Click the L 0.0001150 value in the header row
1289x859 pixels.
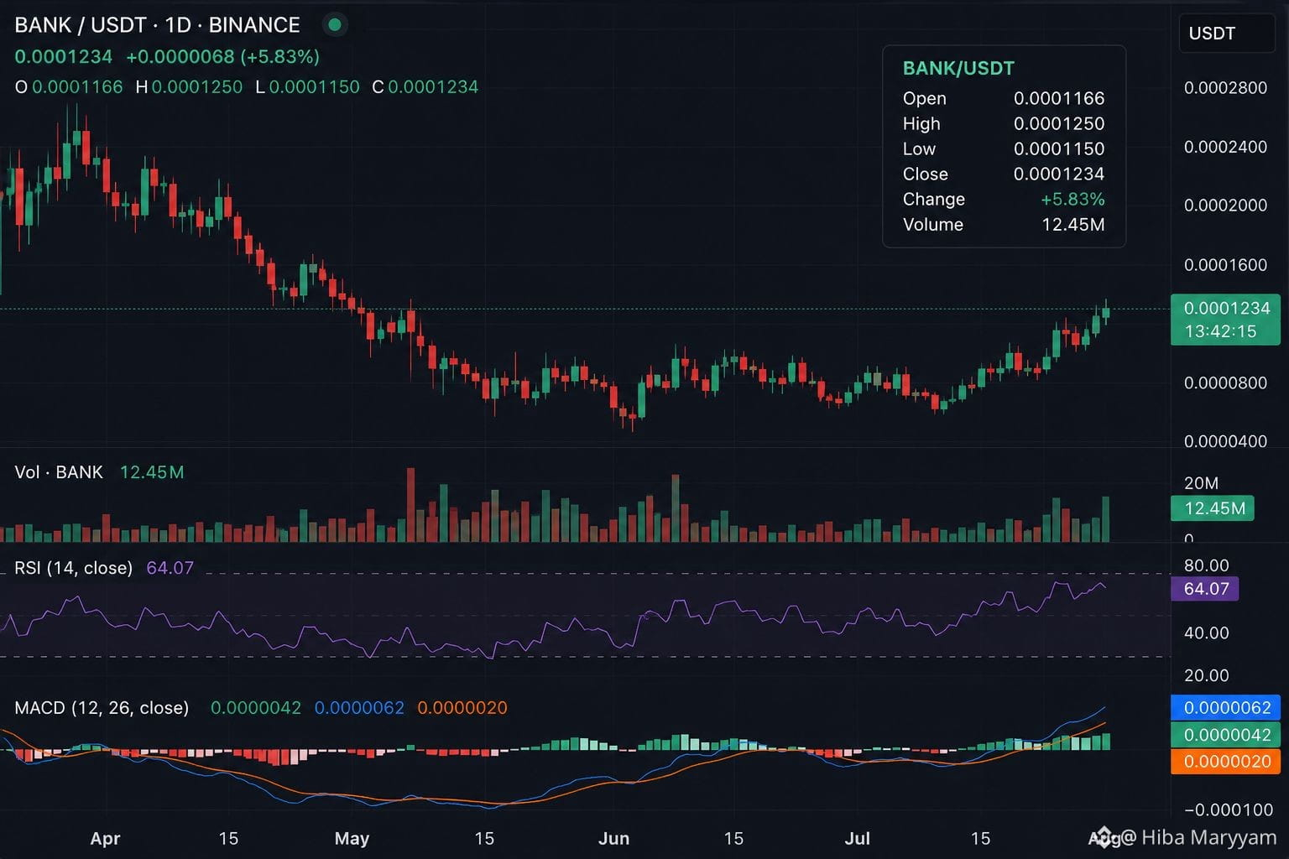tap(307, 87)
